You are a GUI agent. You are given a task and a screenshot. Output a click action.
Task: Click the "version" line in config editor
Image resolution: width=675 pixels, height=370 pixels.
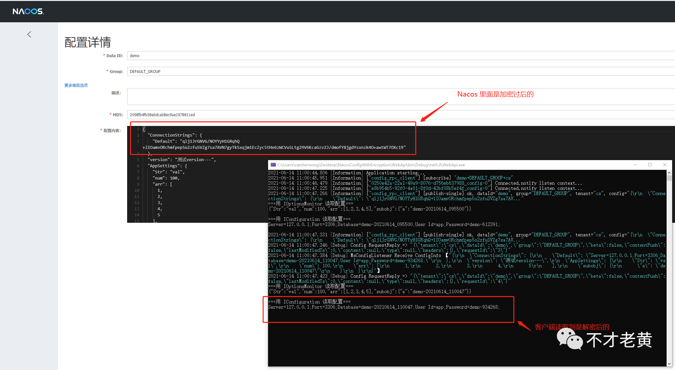point(181,159)
